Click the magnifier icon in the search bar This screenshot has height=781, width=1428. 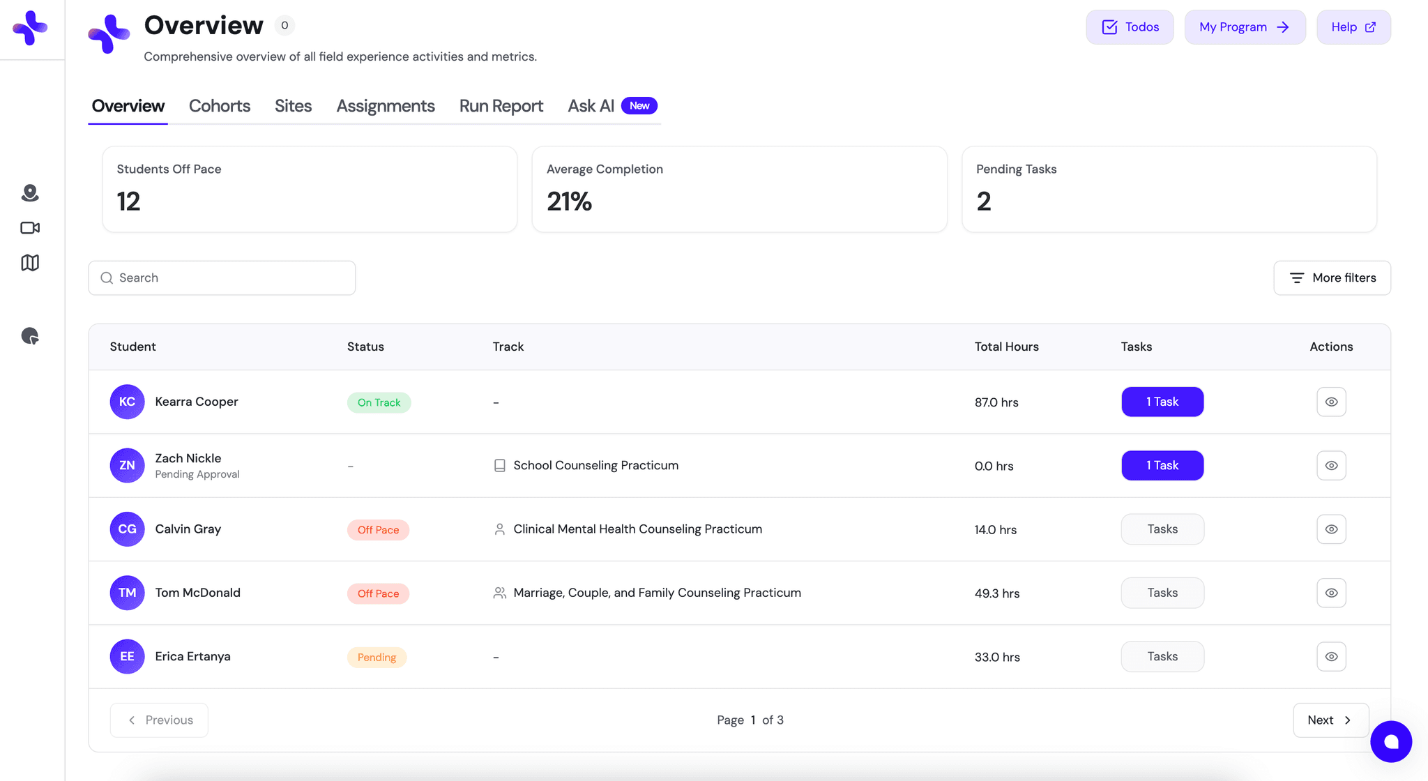pos(107,278)
